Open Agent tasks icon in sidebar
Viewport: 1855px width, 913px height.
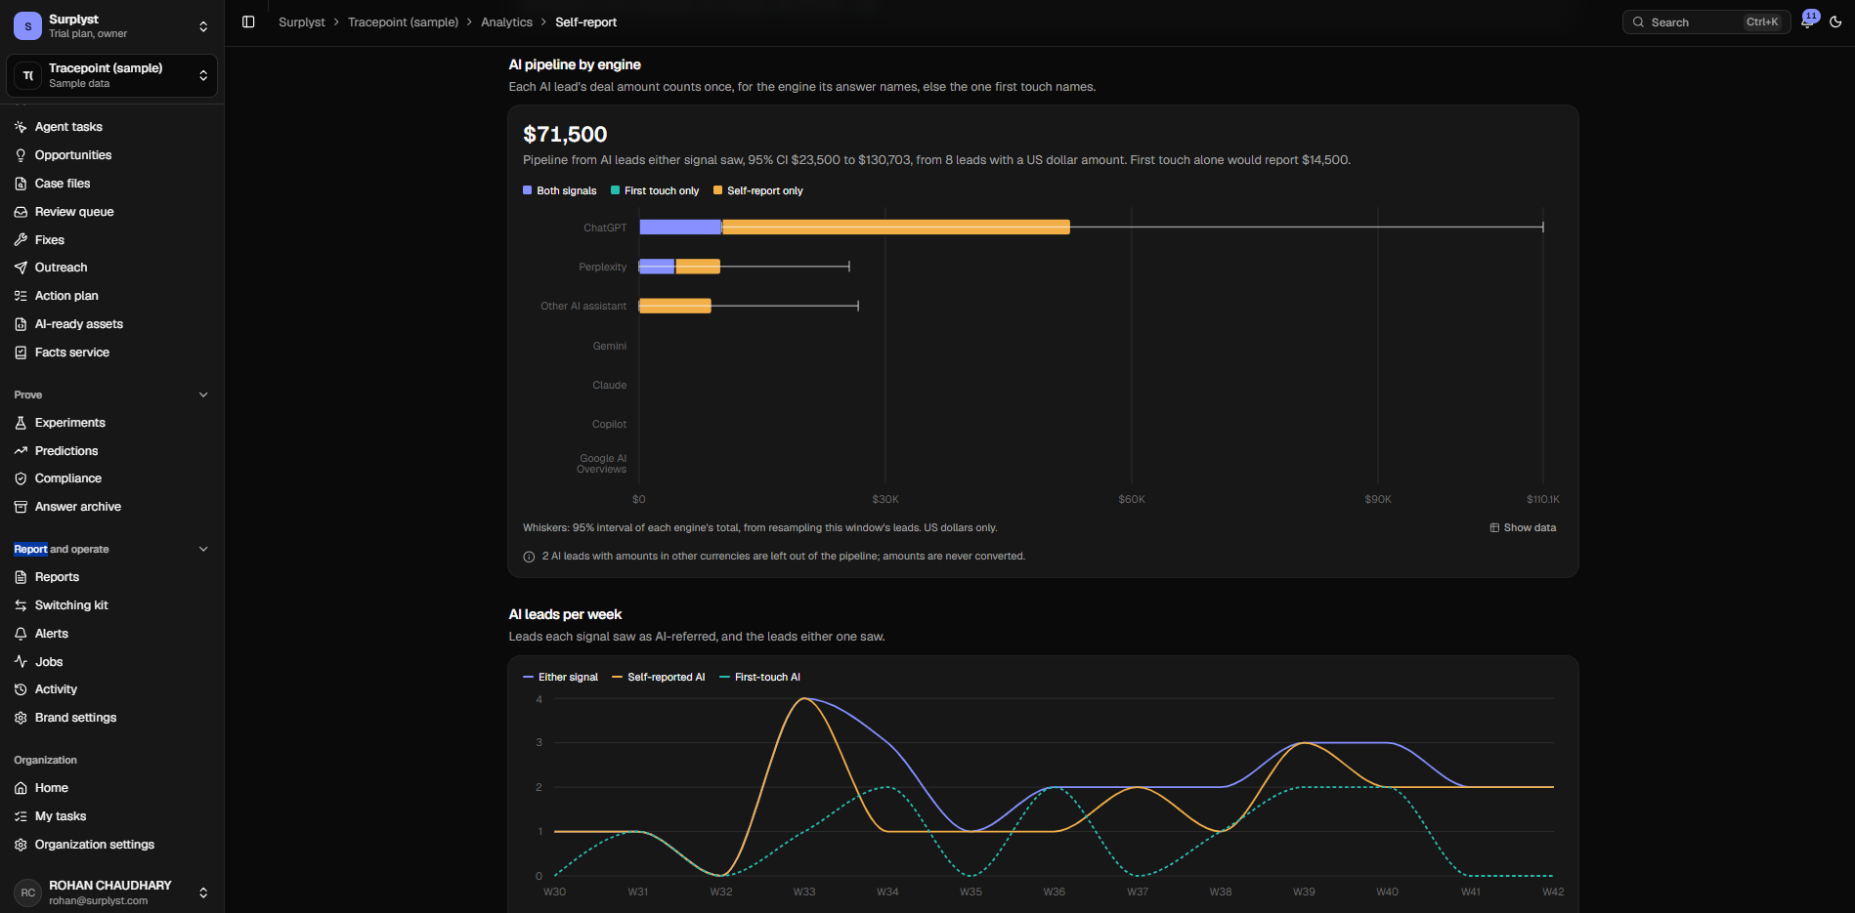coord(21,127)
